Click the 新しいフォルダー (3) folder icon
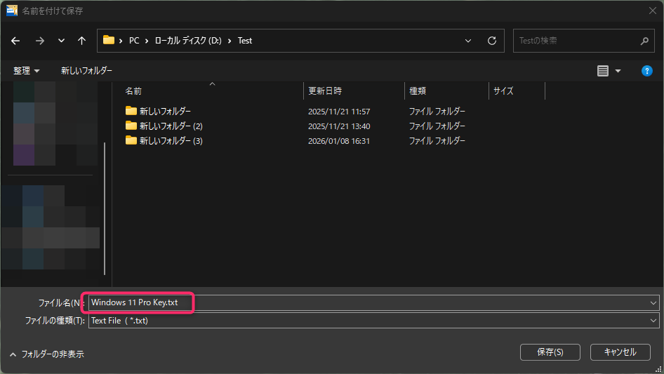This screenshot has height=374, width=664. [x=131, y=140]
